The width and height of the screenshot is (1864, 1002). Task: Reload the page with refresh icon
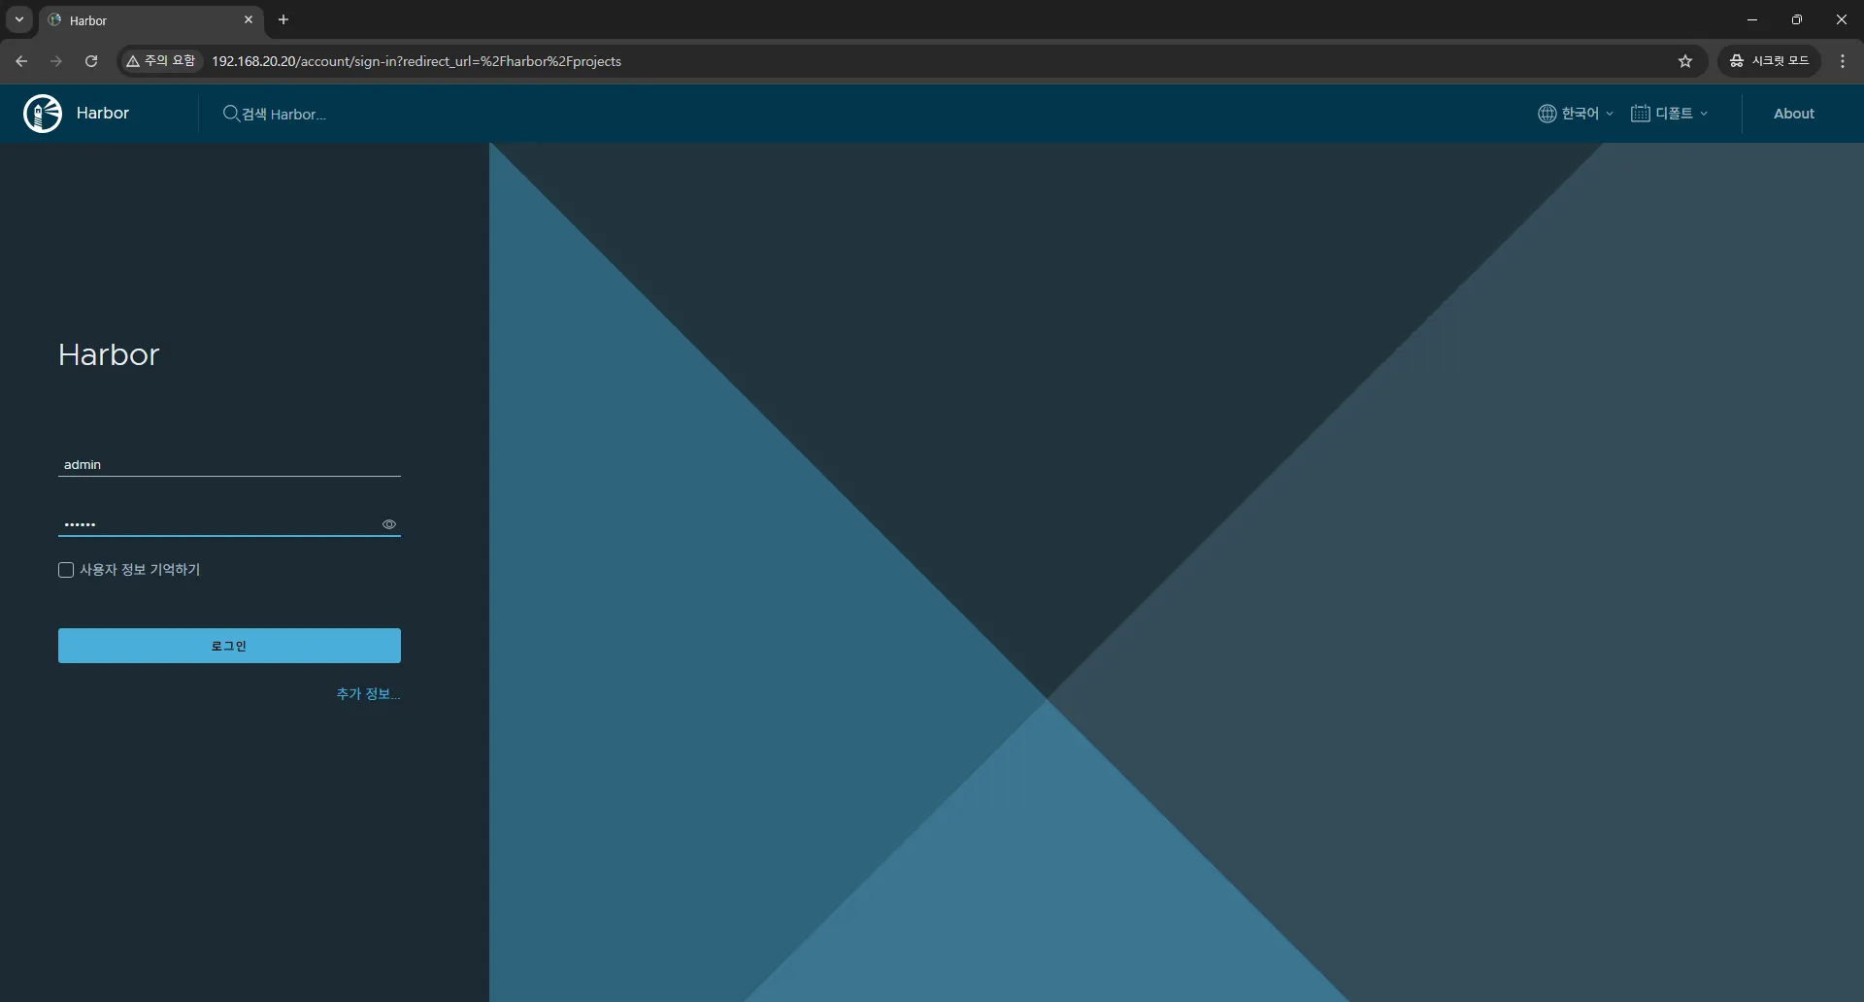[91, 61]
